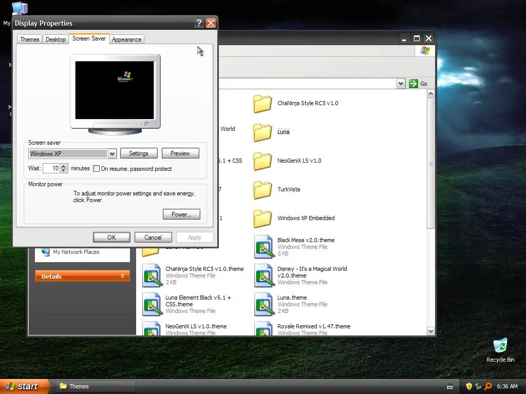This screenshot has width=526, height=394.
Task: Click the security shield alert tray icon
Action: [x=469, y=386]
